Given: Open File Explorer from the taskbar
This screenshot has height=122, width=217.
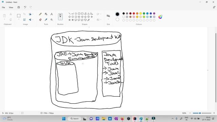Looking at the screenshot, I should [x=104, y=119].
